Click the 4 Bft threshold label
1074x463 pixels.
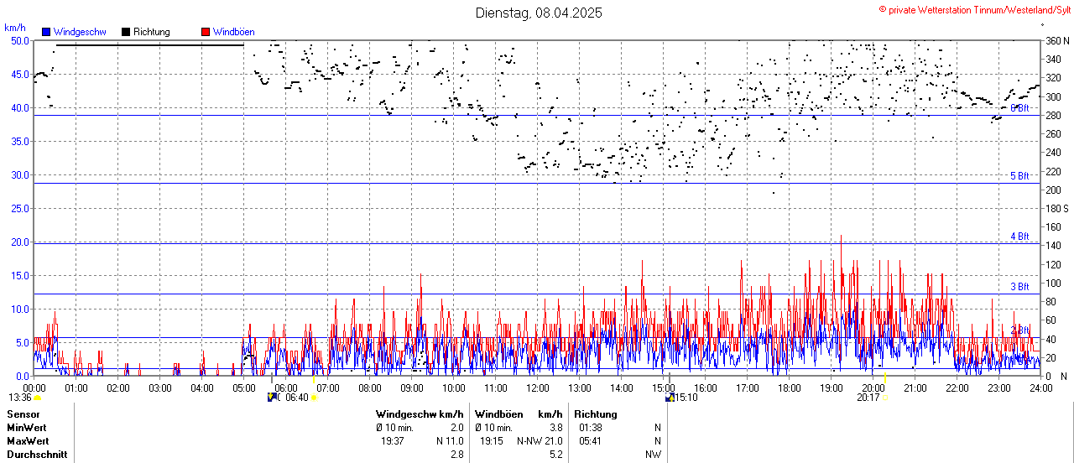(x=1019, y=237)
